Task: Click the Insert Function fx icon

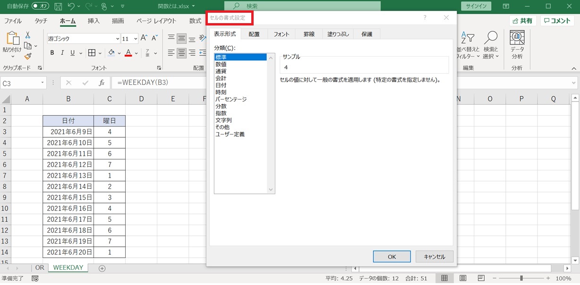Action: [101, 83]
